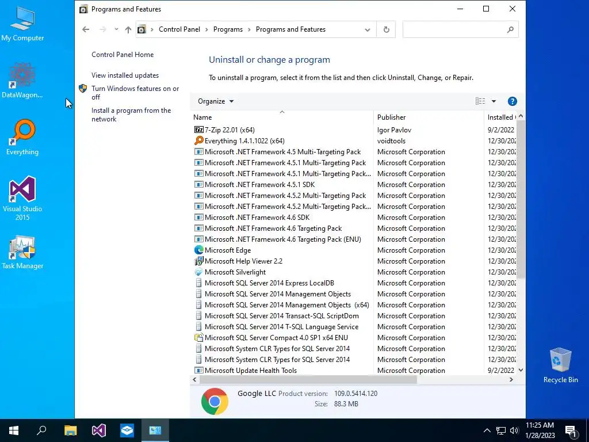Expand the address bar history dropdown
The height and width of the screenshot is (442, 589).
pos(368,30)
